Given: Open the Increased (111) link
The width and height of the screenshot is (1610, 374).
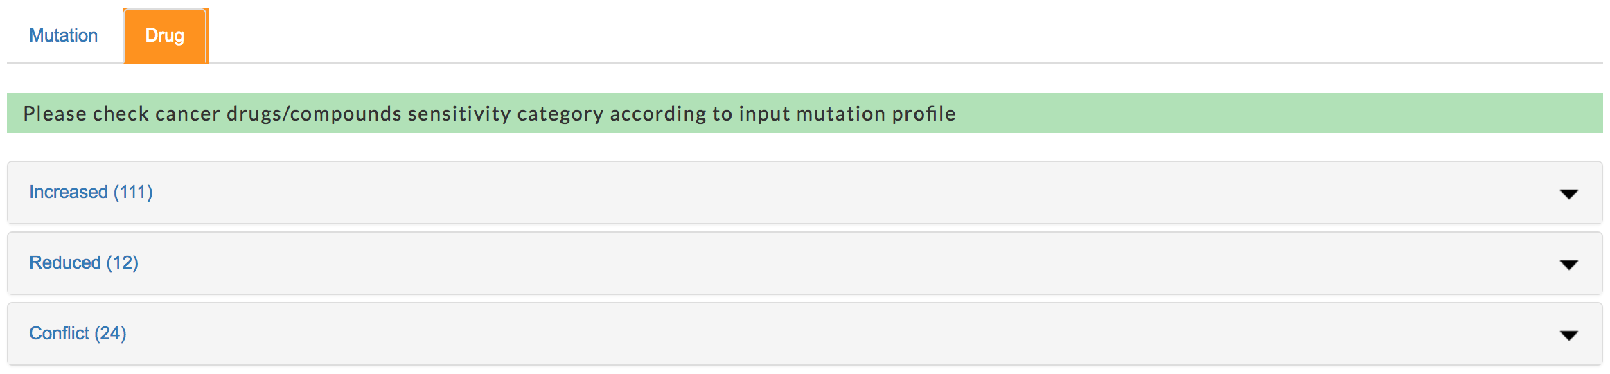Looking at the screenshot, I should point(91,192).
